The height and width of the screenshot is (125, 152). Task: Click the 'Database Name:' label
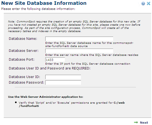23,39
